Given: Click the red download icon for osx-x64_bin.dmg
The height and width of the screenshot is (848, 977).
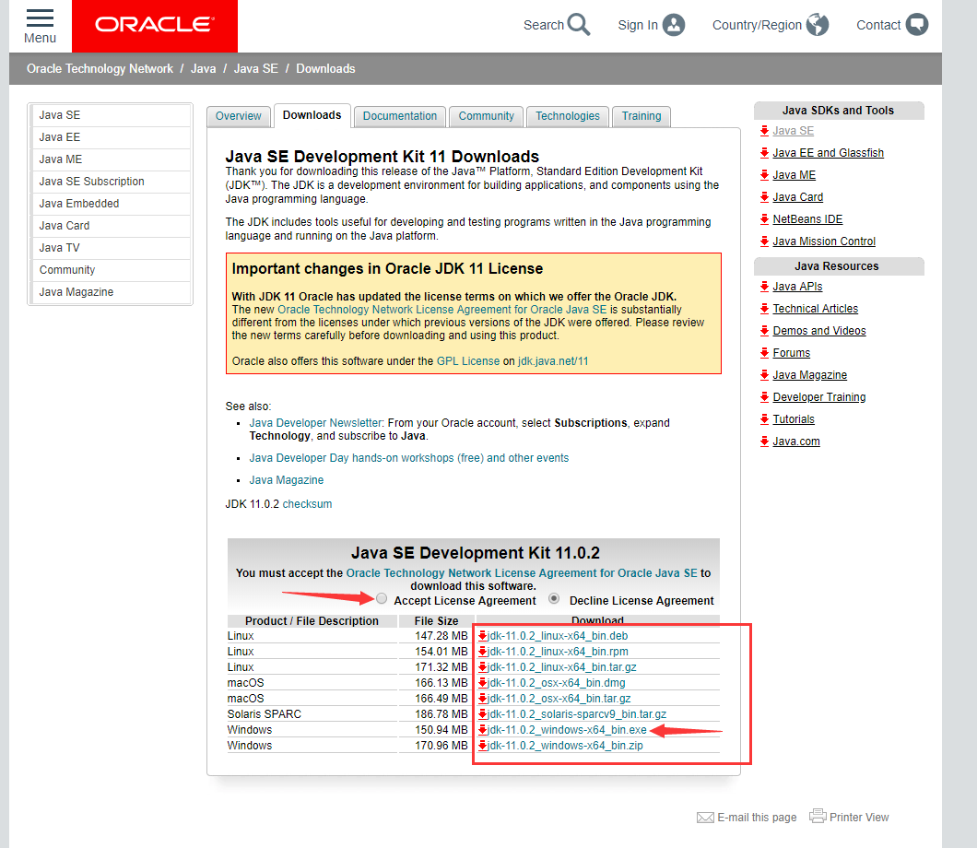Looking at the screenshot, I should pos(483,683).
